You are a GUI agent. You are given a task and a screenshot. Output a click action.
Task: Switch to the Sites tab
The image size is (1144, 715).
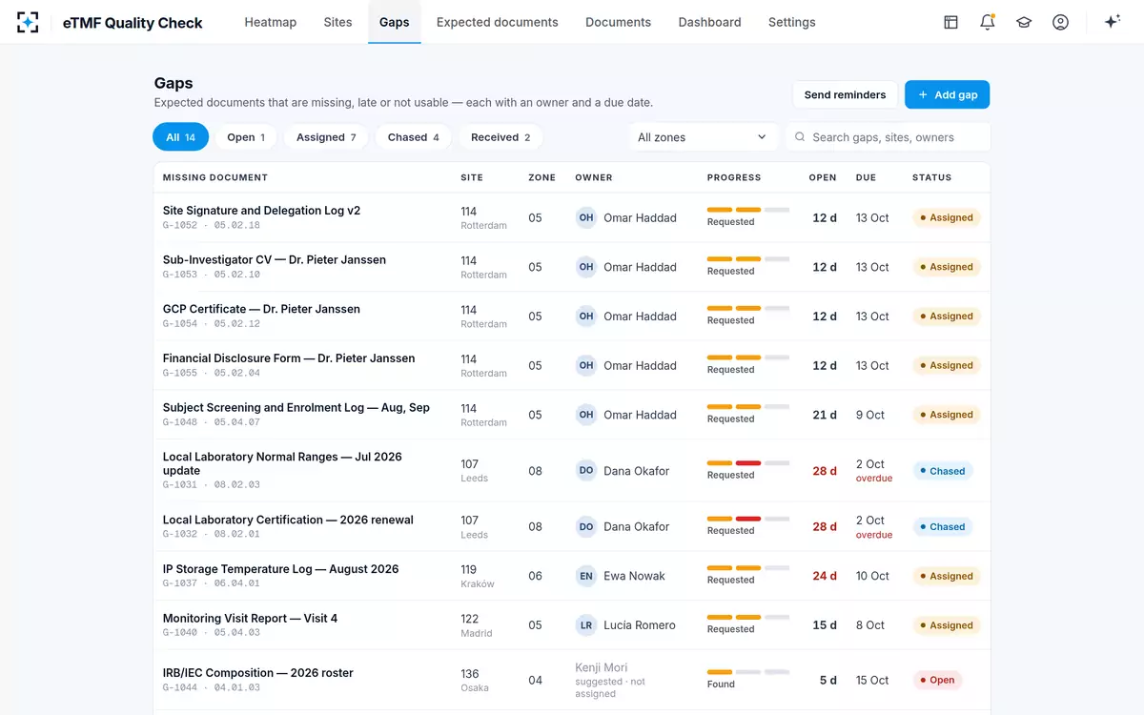(337, 22)
